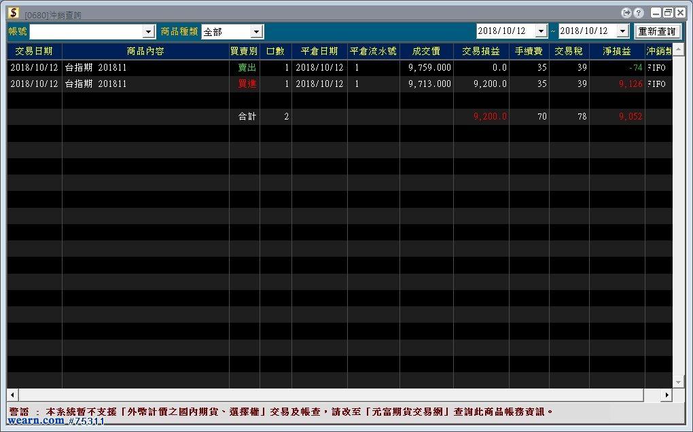Minimize the 沖銷查詢 window
The height and width of the screenshot is (432, 693).
656,13
